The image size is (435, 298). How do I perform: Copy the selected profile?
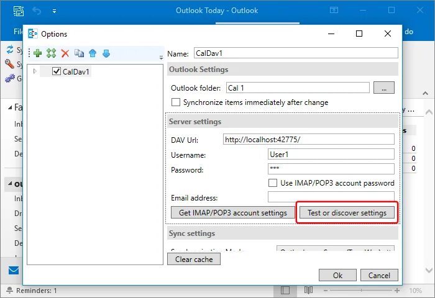pyautogui.click(x=79, y=53)
